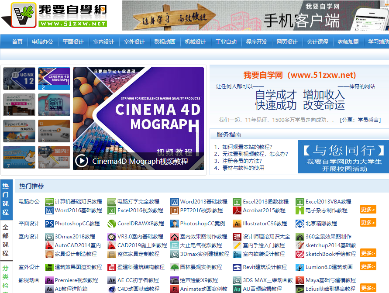Select 程序开发 in the navigation bar
Screen dimensions: 389x293
257,41
